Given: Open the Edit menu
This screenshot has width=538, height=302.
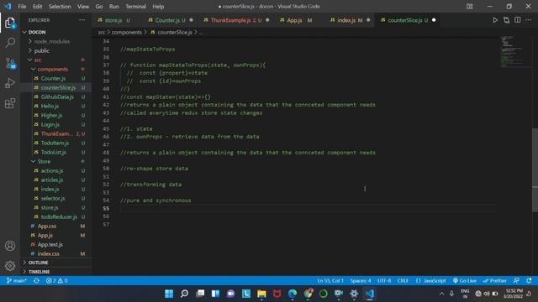Looking at the screenshot, I should click(37, 7).
